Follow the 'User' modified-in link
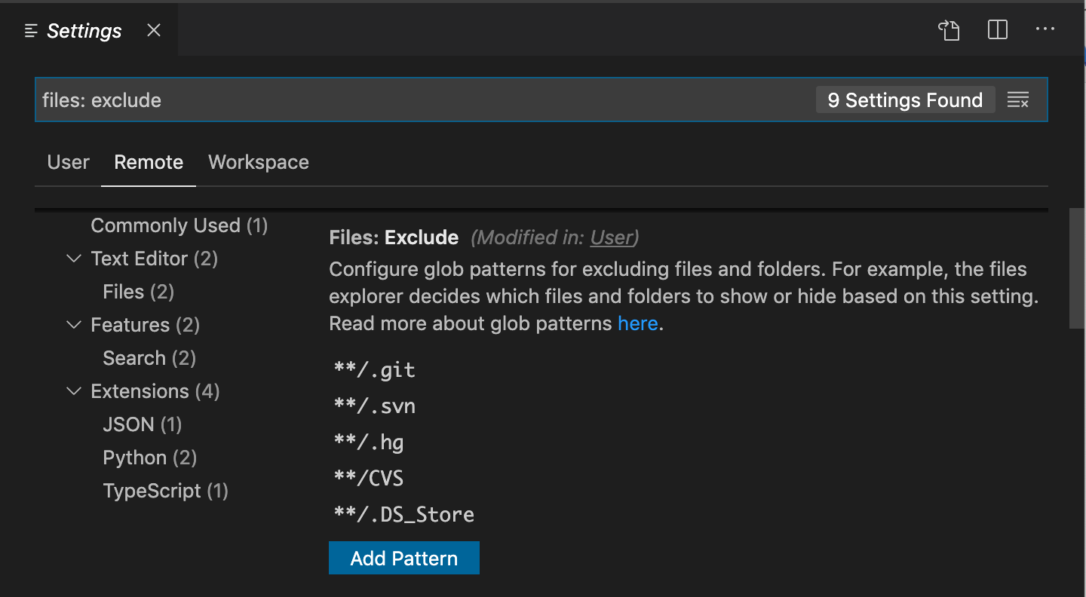The height and width of the screenshot is (597, 1086). pos(612,237)
